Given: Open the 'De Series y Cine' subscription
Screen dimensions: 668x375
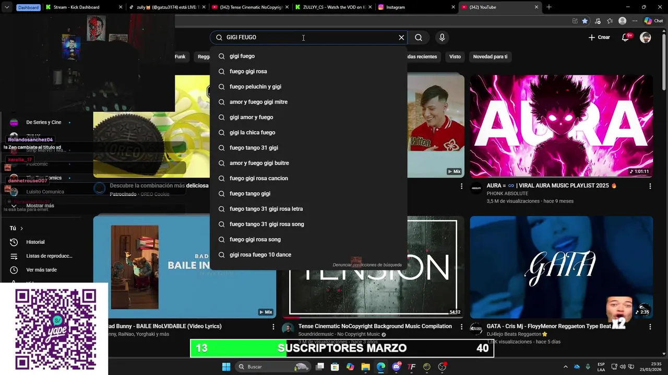Looking at the screenshot, I should (44, 122).
